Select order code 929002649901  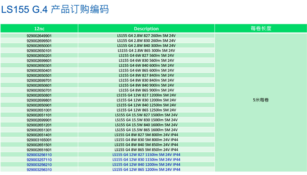click(39, 36)
